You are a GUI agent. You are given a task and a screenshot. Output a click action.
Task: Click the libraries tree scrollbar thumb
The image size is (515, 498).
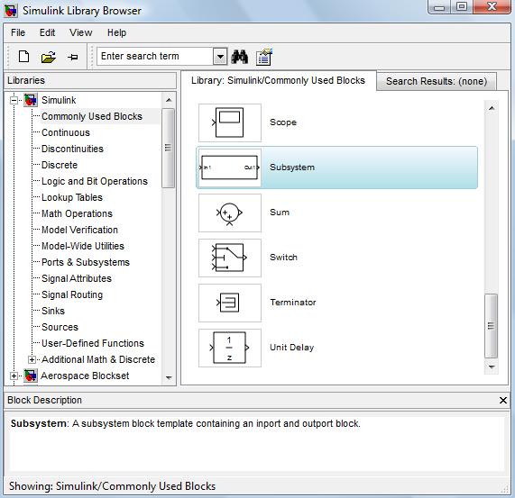(x=168, y=149)
